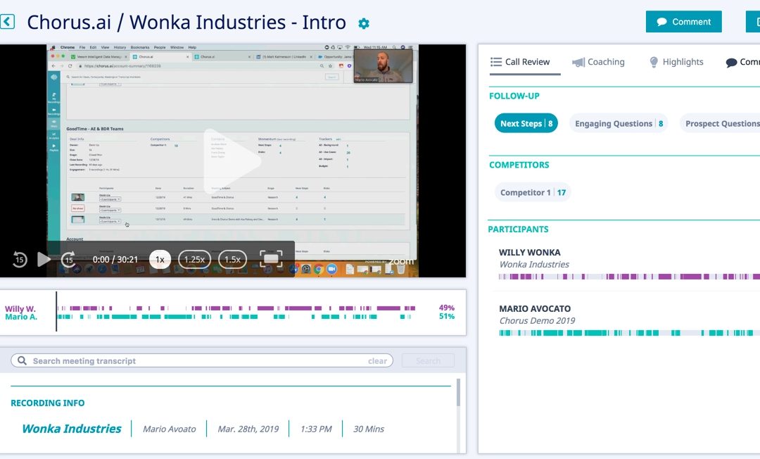760x459 pixels.
Task: Click Wonka Industries company under Willy Wonka
Action: tap(534, 265)
